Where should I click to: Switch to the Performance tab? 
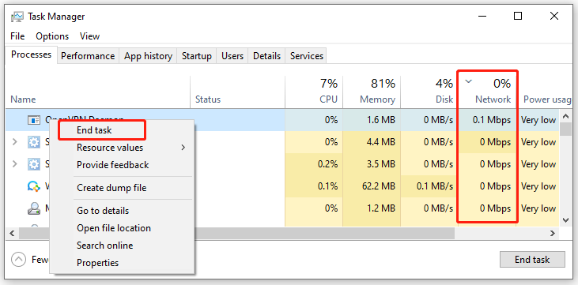click(x=88, y=56)
